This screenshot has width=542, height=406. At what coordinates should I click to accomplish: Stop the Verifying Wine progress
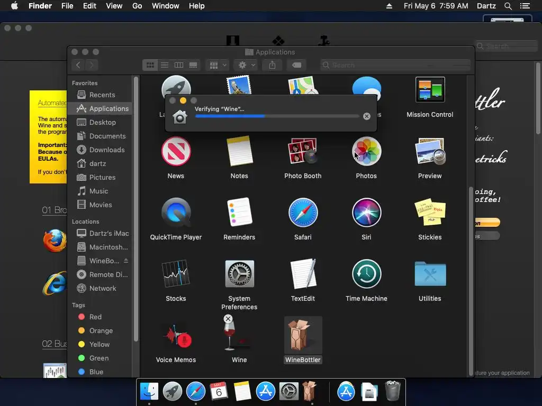point(367,116)
